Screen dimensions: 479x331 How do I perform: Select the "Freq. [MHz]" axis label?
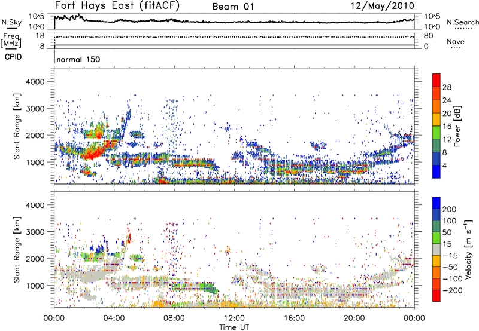click(11, 41)
